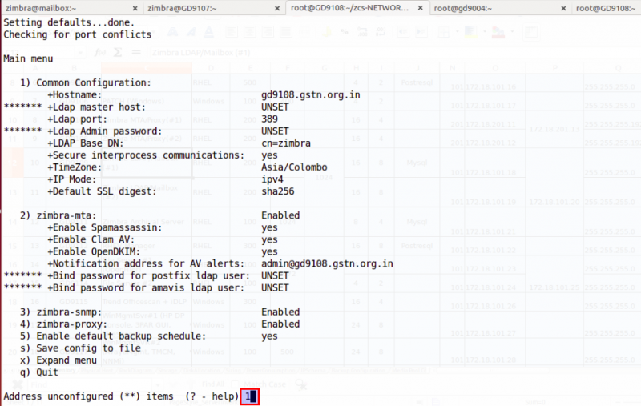Click the Ldap port value 389
This screenshot has width=641, height=406.
click(269, 119)
